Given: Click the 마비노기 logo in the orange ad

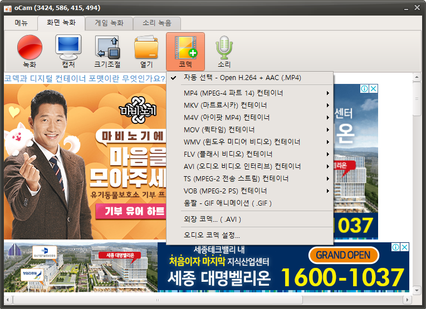Looking at the screenshot, I should click(x=138, y=110).
